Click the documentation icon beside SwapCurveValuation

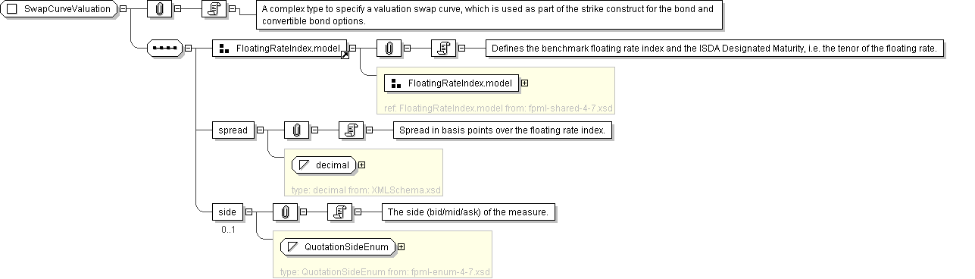click(214, 10)
